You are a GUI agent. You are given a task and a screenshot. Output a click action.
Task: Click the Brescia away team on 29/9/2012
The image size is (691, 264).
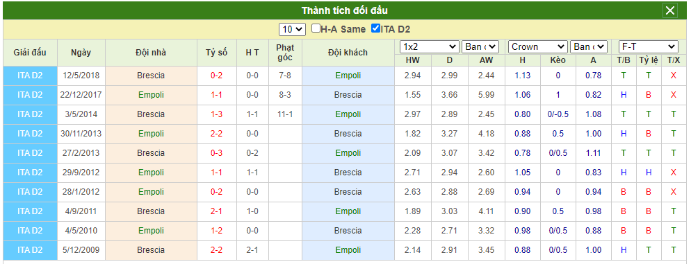click(x=348, y=173)
